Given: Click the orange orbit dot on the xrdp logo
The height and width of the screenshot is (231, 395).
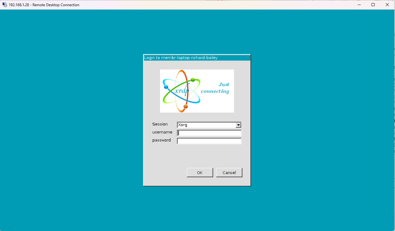Looking at the screenshot, I should pyautogui.click(x=186, y=107).
